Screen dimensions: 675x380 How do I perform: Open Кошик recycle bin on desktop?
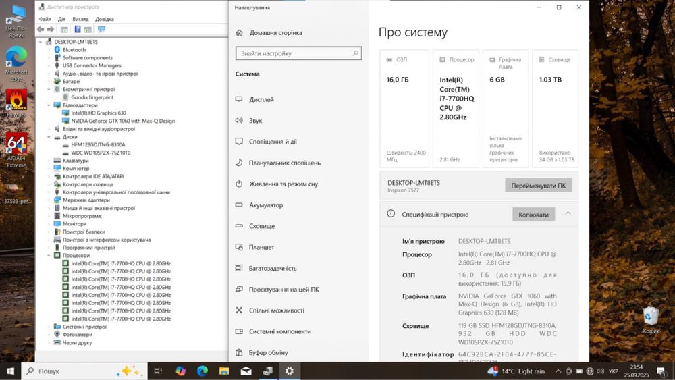651,321
